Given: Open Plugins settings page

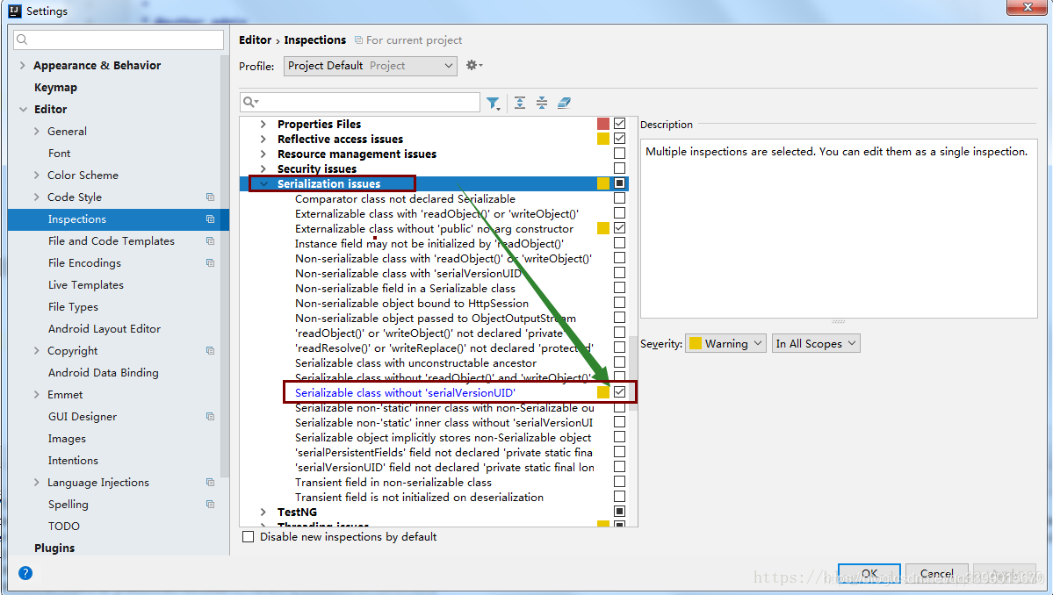Looking at the screenshot, I should coord(54,548).
